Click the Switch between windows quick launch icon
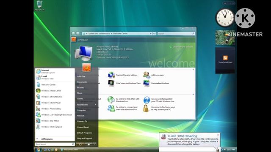This screenshot has height=152, width=271. click(49, 149)
